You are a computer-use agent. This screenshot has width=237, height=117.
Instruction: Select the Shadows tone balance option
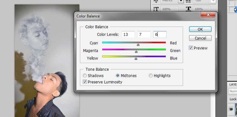pyautogui.click(x=85, y=75)
